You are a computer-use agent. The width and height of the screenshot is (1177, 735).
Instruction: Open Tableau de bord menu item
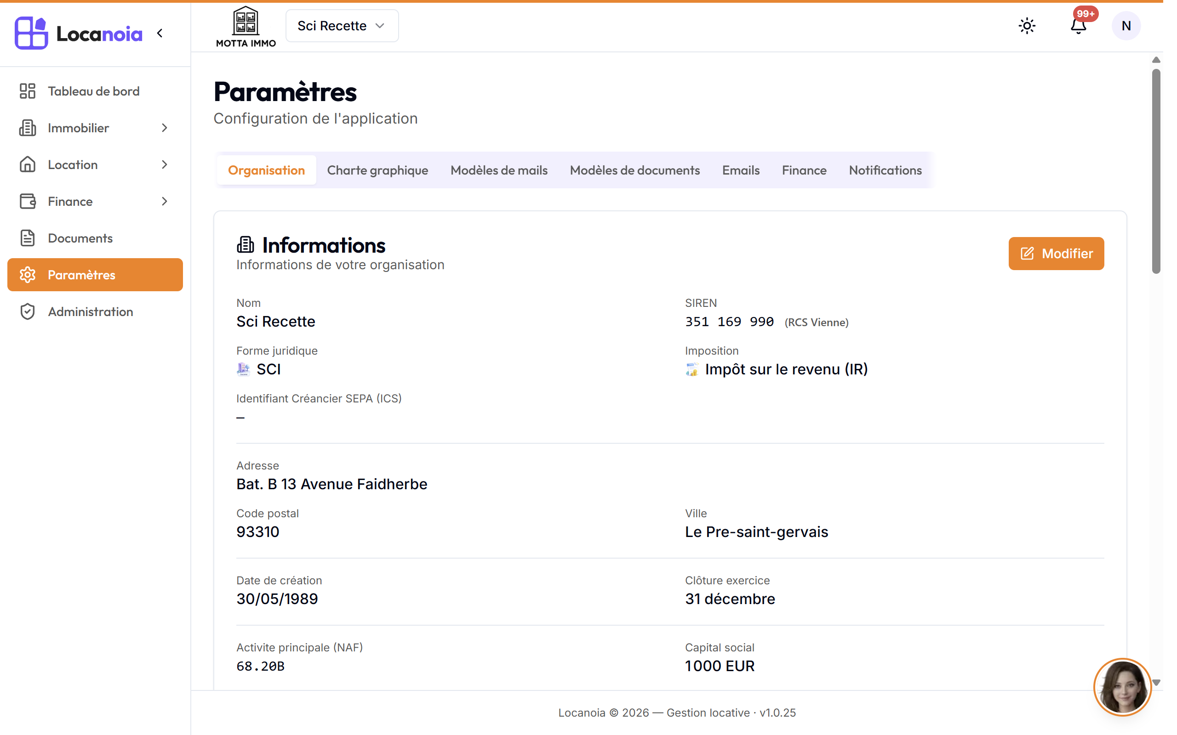(95, 91)
